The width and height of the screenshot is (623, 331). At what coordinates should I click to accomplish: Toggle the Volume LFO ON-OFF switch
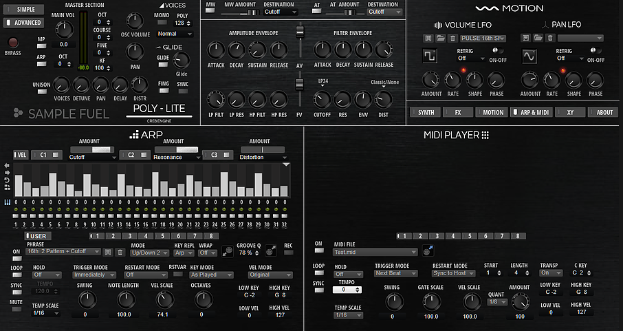(497, 50)
